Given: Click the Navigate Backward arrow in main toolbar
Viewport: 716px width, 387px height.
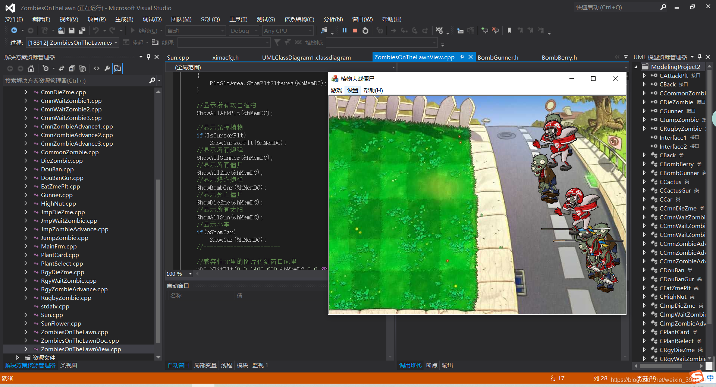Looking at the screenshot, I should [14, 31].
